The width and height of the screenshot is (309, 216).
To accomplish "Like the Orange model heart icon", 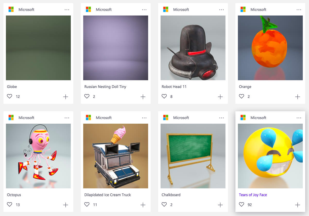I will coord(241,96).
